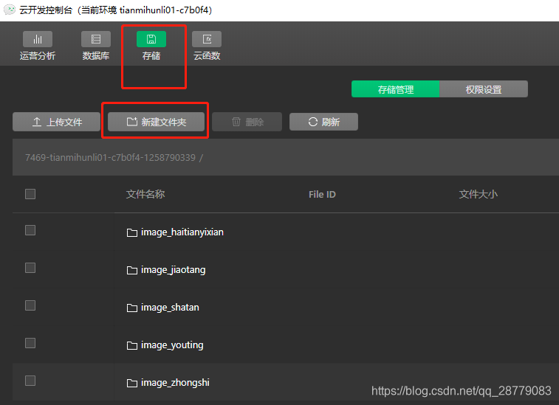Open the 运营分析 analytics icon
The height and width of the screenshot is (405, 559).
coord(38,39)
